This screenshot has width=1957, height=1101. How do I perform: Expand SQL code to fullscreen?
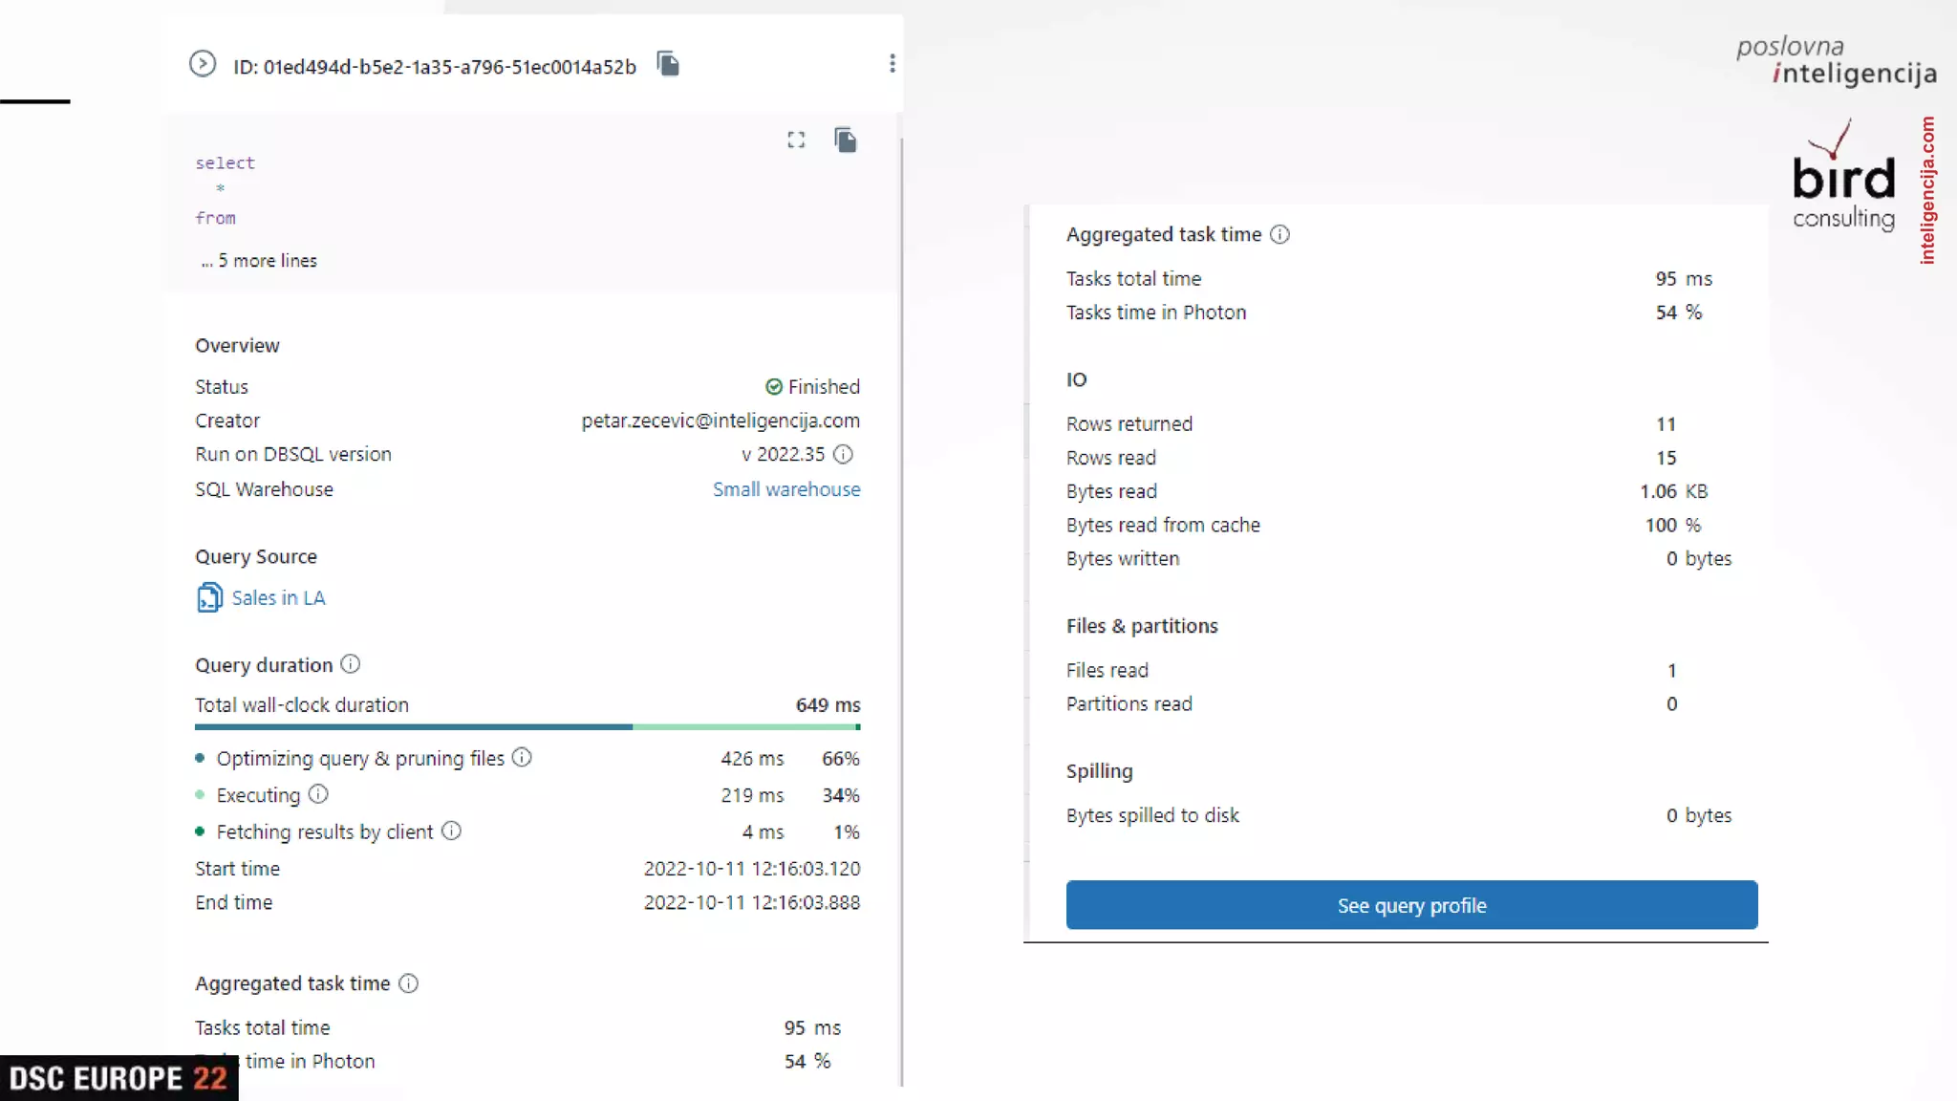[796, 140]
